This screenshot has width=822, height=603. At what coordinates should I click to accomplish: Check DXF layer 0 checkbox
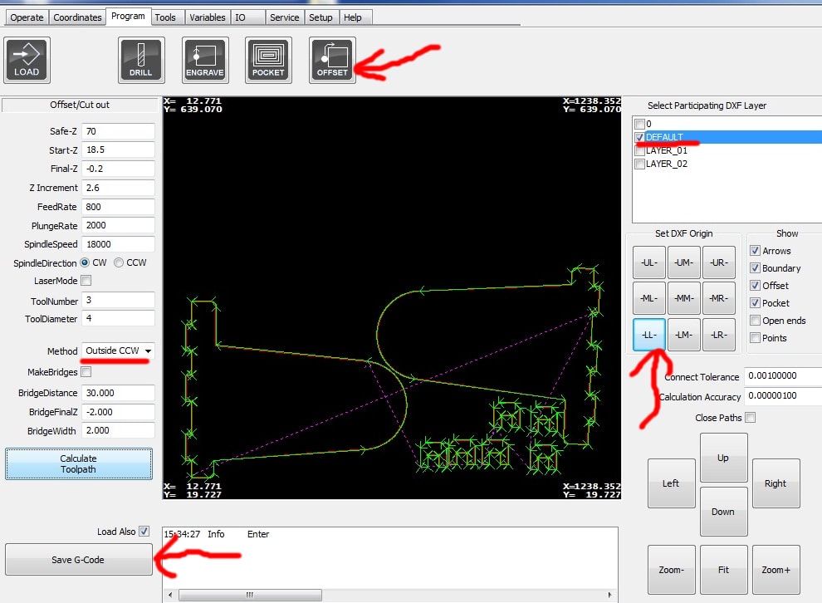(639, 125)
